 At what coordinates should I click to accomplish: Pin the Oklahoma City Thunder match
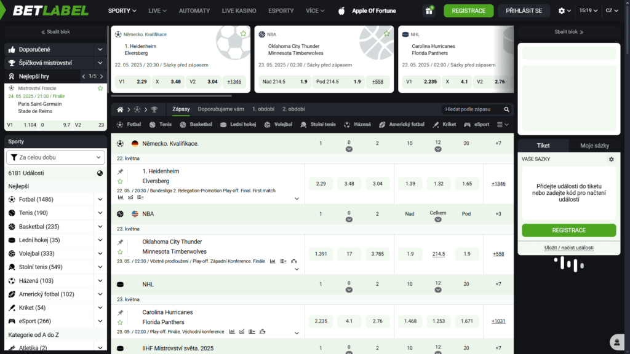click(x=121, y=242)
